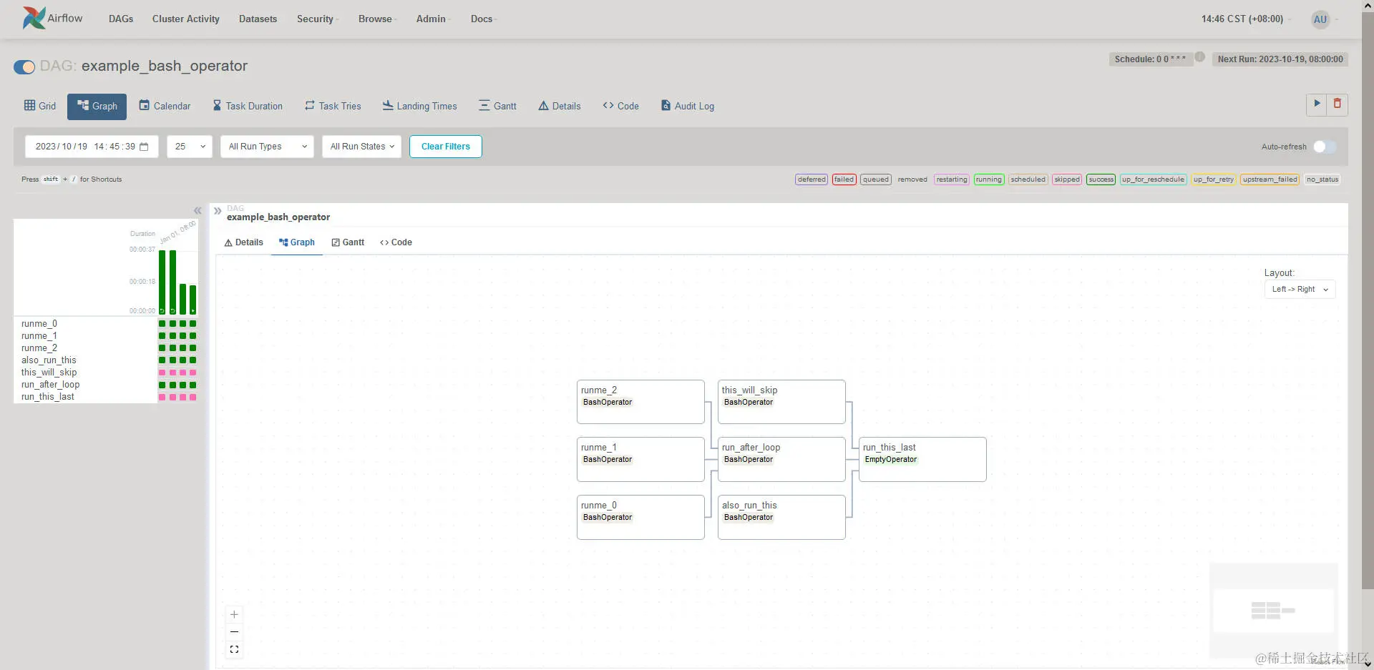1374x670 pixels.
Task: Expand the Docs menu
Action: click(x=484, y=19)
